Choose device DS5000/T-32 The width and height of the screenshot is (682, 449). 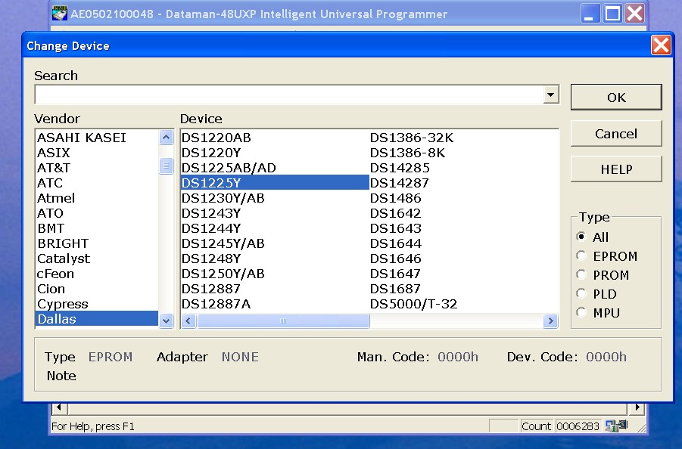pos(464,304)
